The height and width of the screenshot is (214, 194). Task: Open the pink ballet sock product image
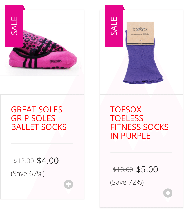(42, 50)
